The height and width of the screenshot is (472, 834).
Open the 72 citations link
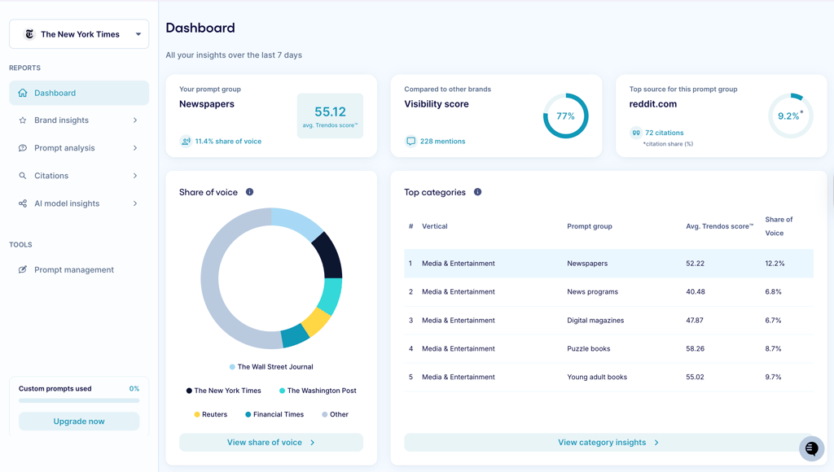[x=665, y=133]
